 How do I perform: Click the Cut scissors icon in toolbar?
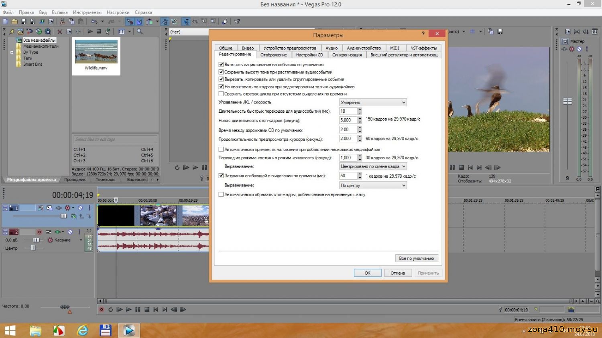pyautogui.click(x=63, y=22)
